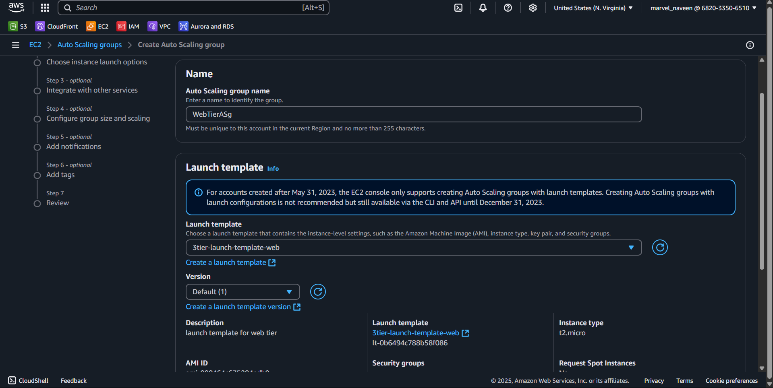Click the scroll up arrow of main panel
Screen dimensions: 773x388
pyautogui.click(x=762, y=60)
